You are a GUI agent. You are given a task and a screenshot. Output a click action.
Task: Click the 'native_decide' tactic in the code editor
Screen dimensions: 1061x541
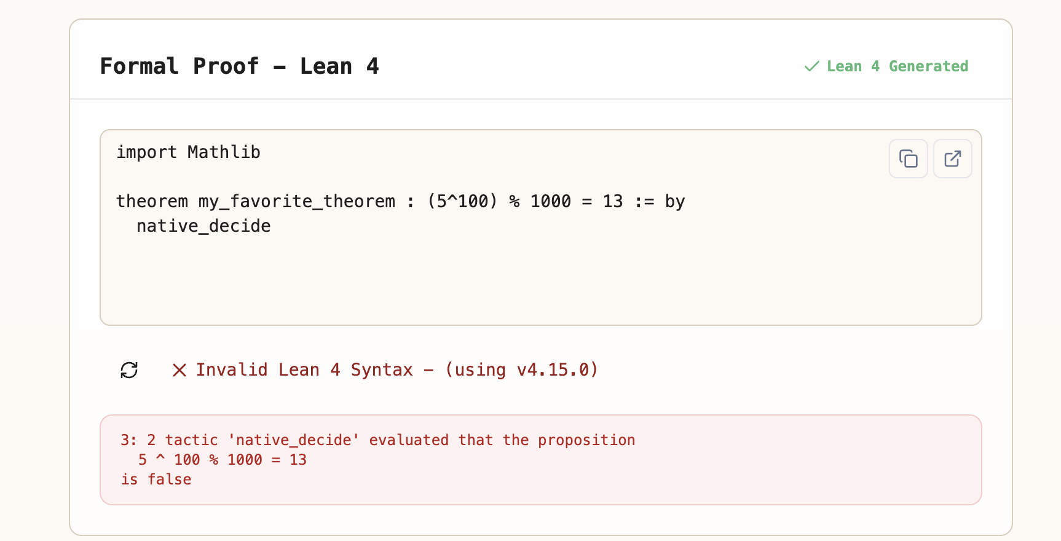click(203, 226)
